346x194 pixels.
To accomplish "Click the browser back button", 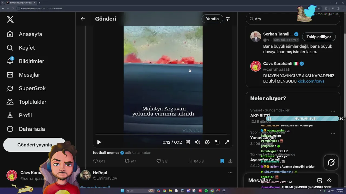I will point(3,8).
